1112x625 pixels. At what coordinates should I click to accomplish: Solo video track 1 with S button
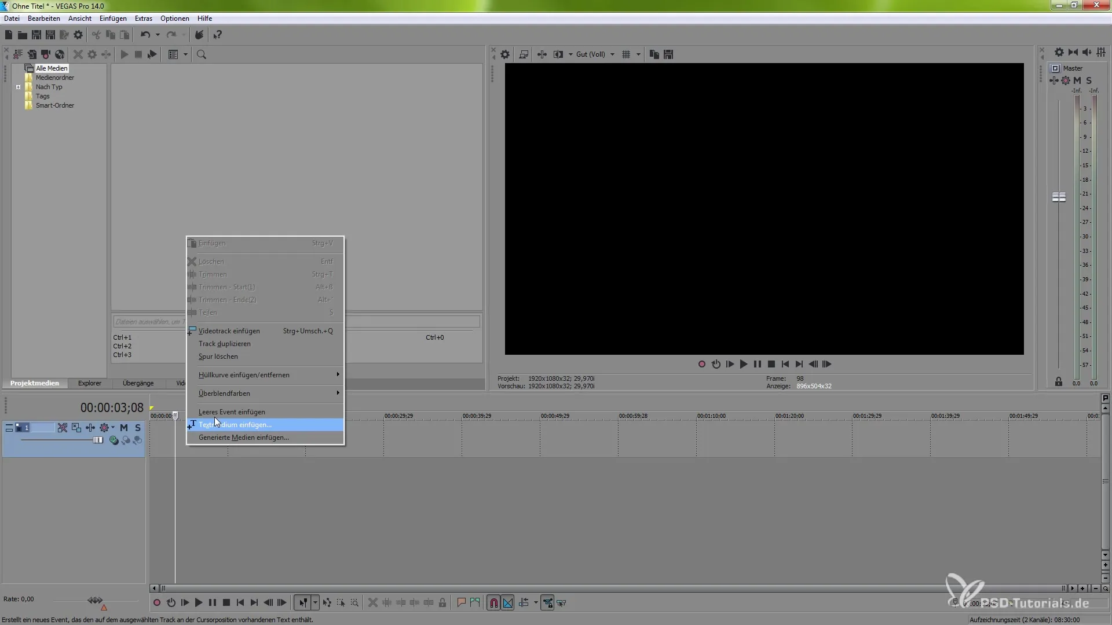[x=138, y=428]
